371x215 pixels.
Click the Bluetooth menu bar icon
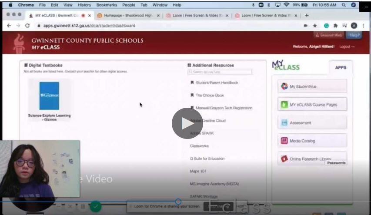pos(269,5)
